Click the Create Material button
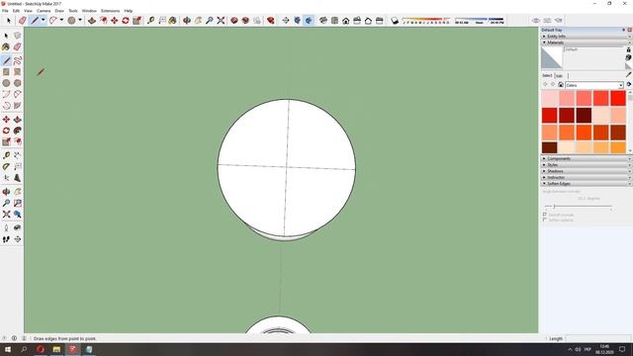This screenshot has width=633, height=356. tap(629, 57)
